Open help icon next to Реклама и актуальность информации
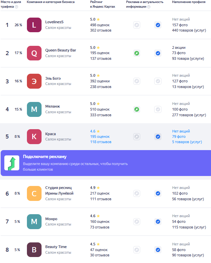Viewport: 211px width, 263px height. click(149, 7)
